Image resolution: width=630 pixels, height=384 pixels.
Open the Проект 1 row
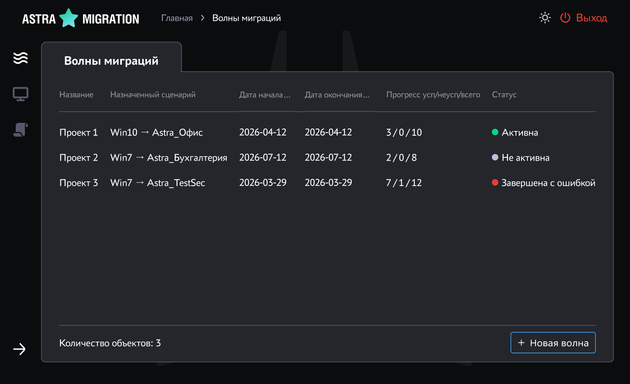pyautogui.click(x=79, y=133)
